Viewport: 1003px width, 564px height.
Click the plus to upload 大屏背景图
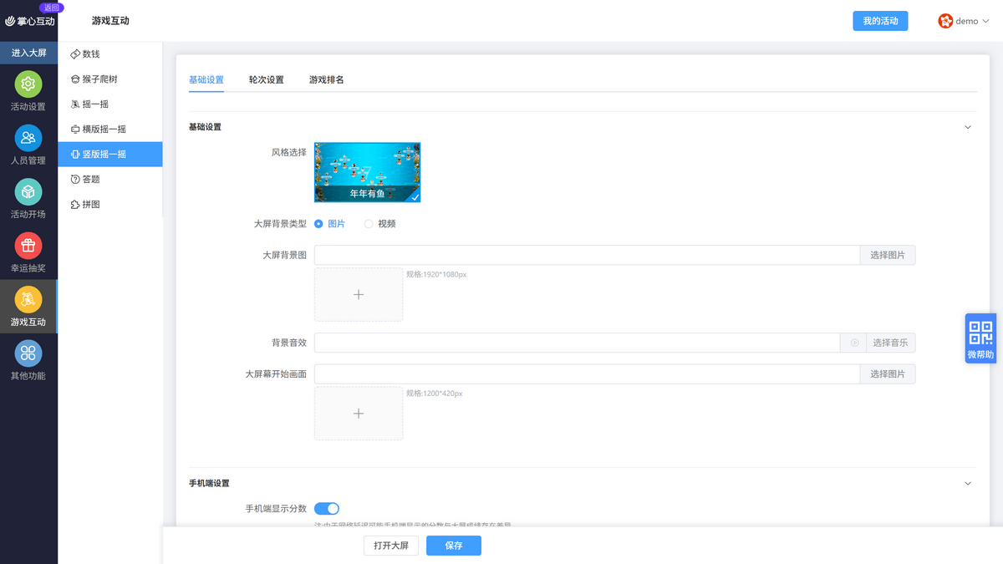(359, 294)
